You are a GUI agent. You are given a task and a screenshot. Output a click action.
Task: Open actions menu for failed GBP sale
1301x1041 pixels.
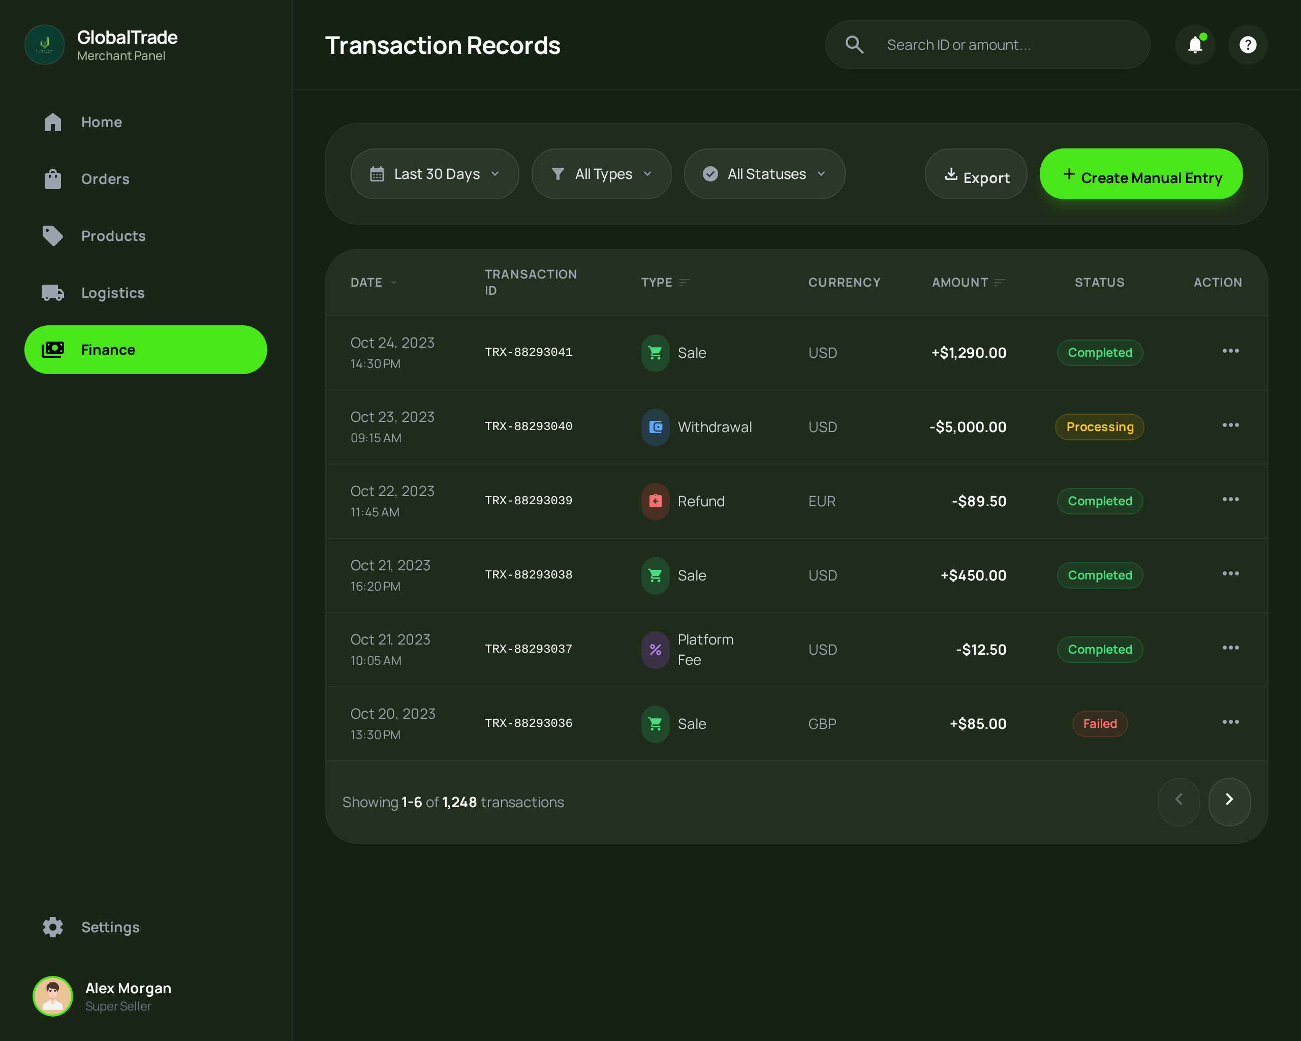(x=1230, y=722)
